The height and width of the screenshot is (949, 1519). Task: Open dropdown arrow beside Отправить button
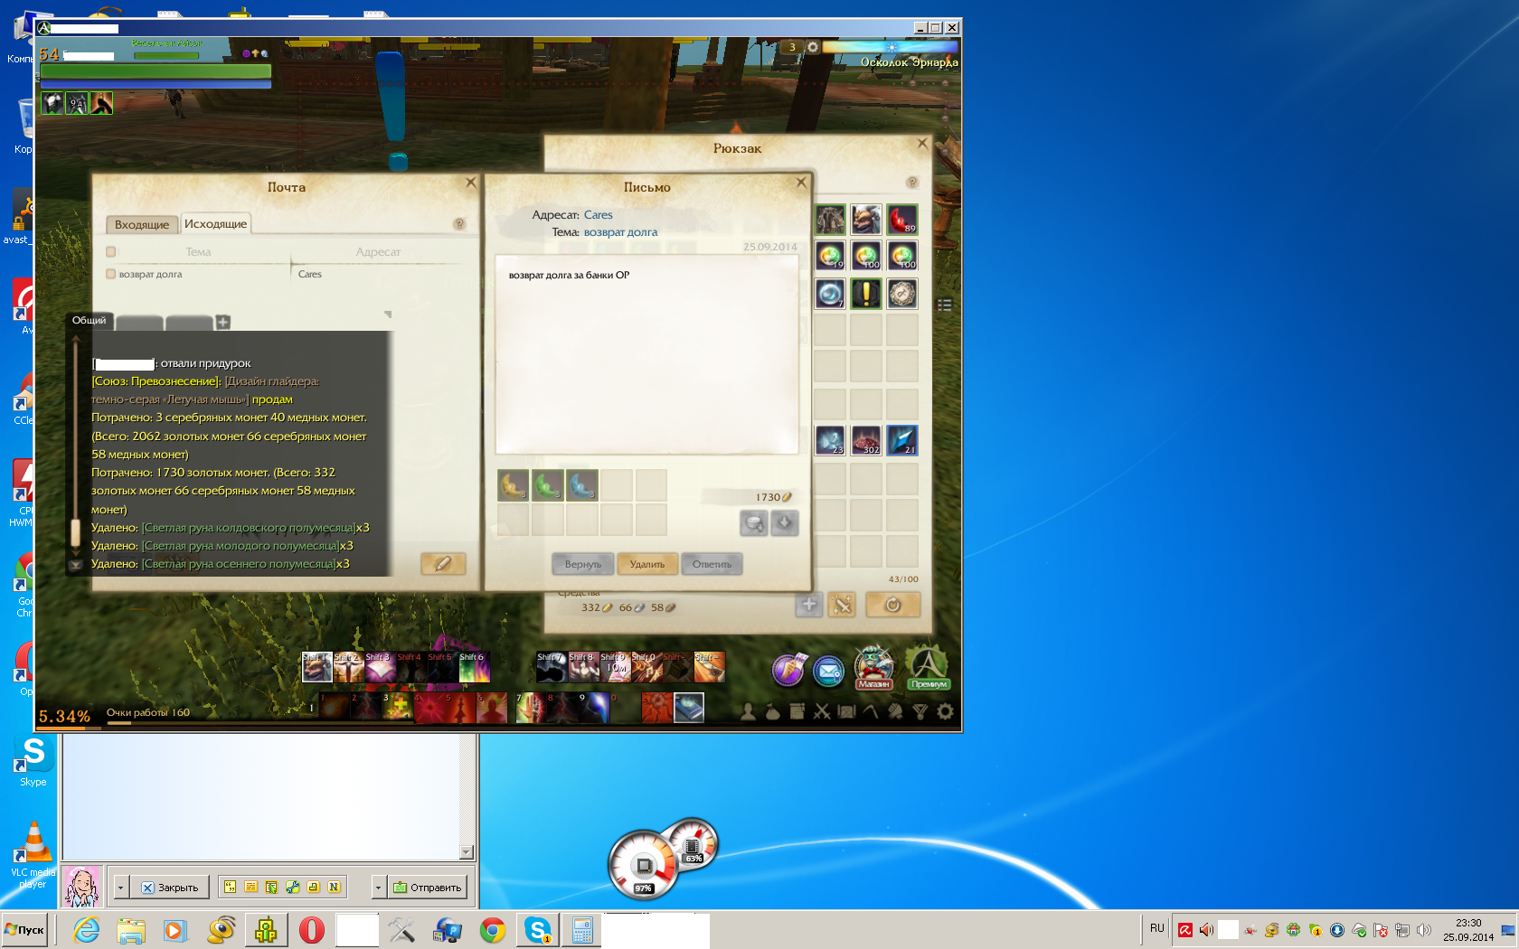(x=379, y=888)
